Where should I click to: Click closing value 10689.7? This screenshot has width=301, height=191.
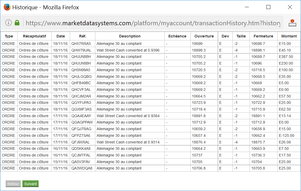pos(258,57)
